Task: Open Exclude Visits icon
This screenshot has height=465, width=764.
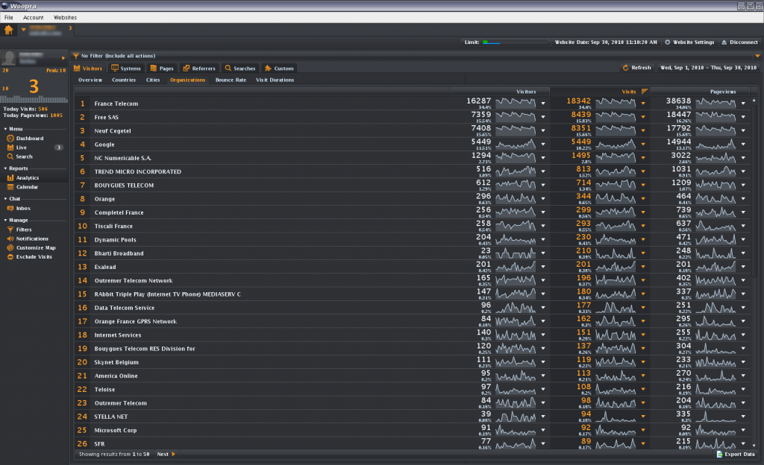Action: click(10, 257)
